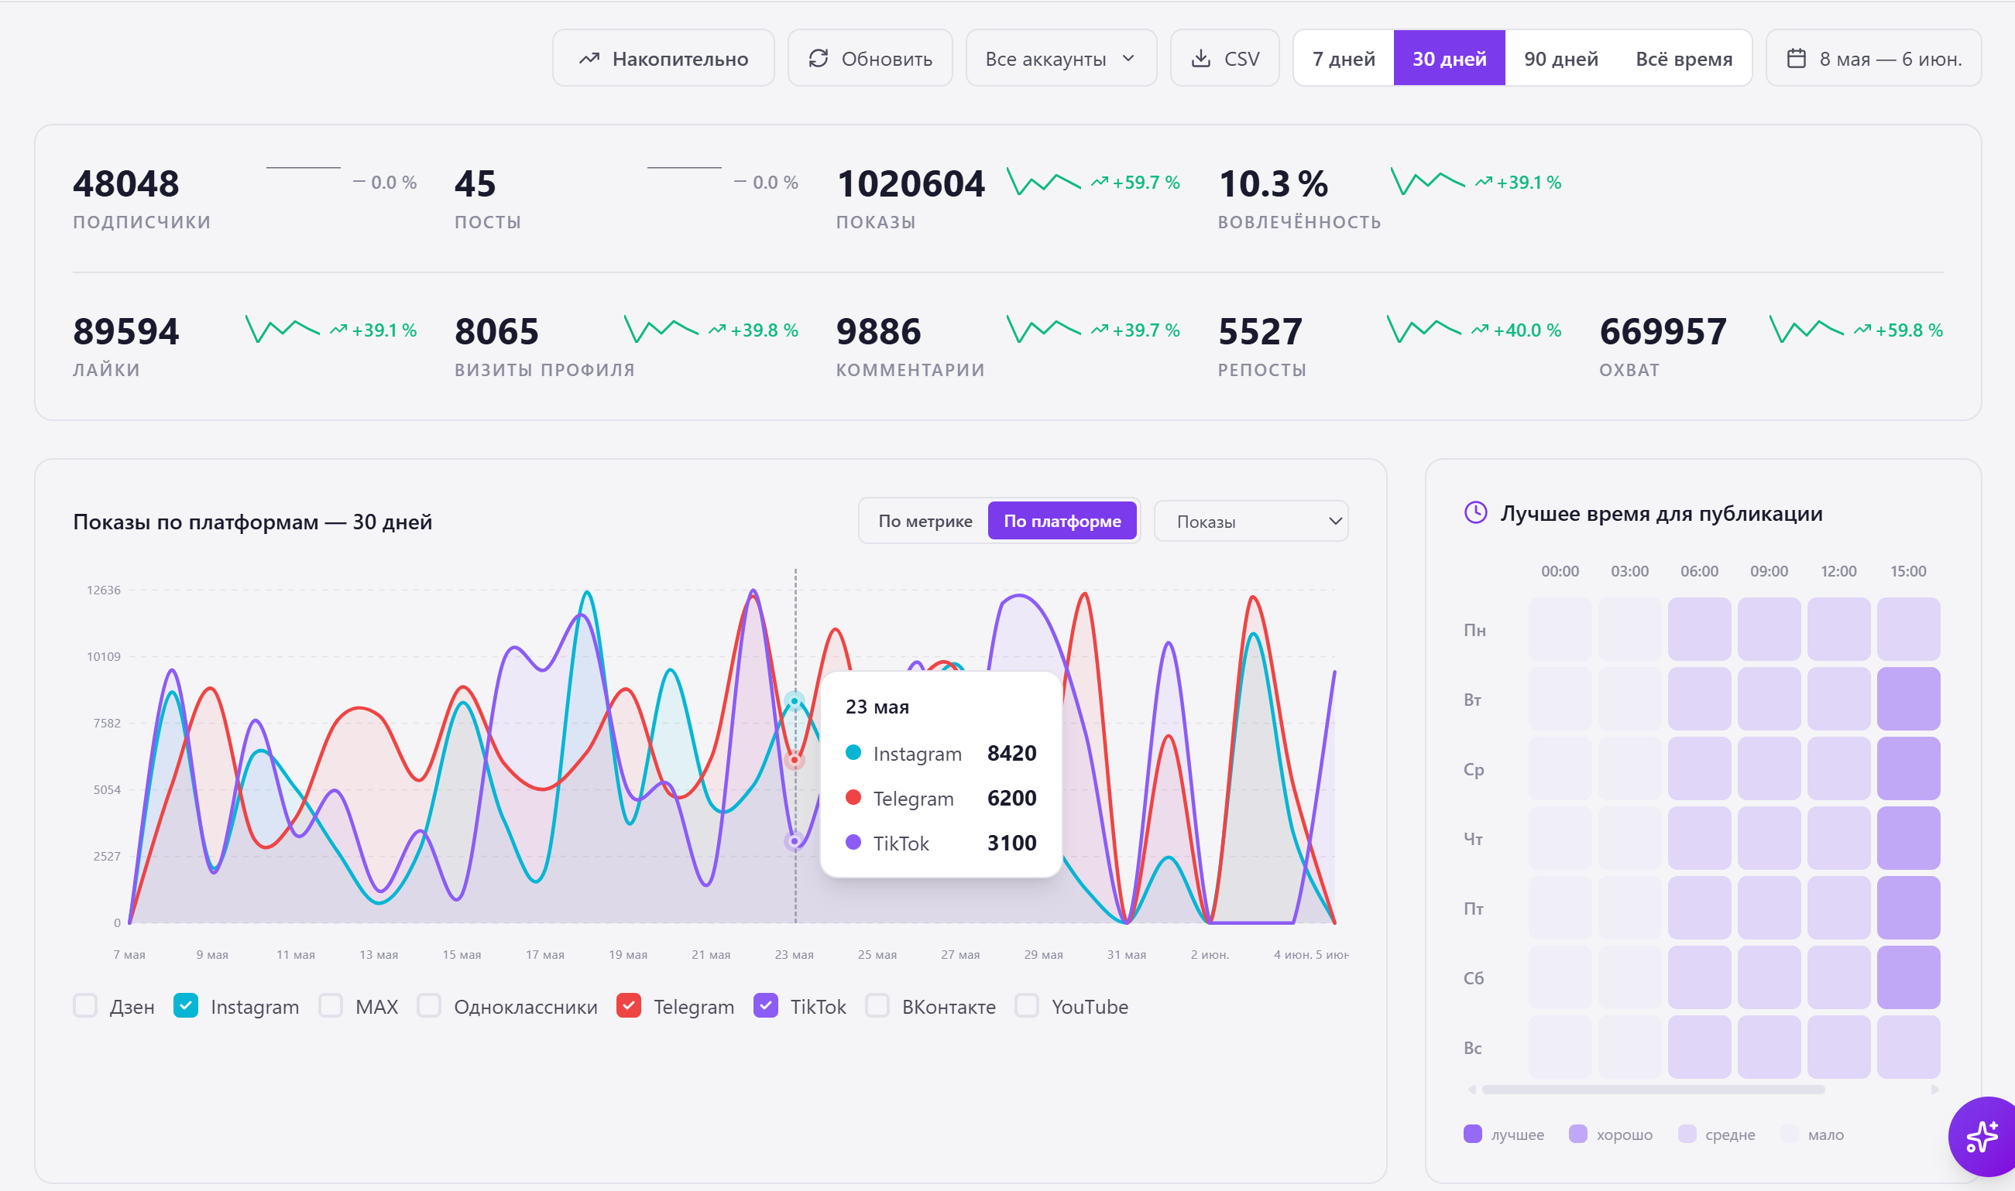
Task: Switch chart to По метрике
Action: click(x=925, y=521)
